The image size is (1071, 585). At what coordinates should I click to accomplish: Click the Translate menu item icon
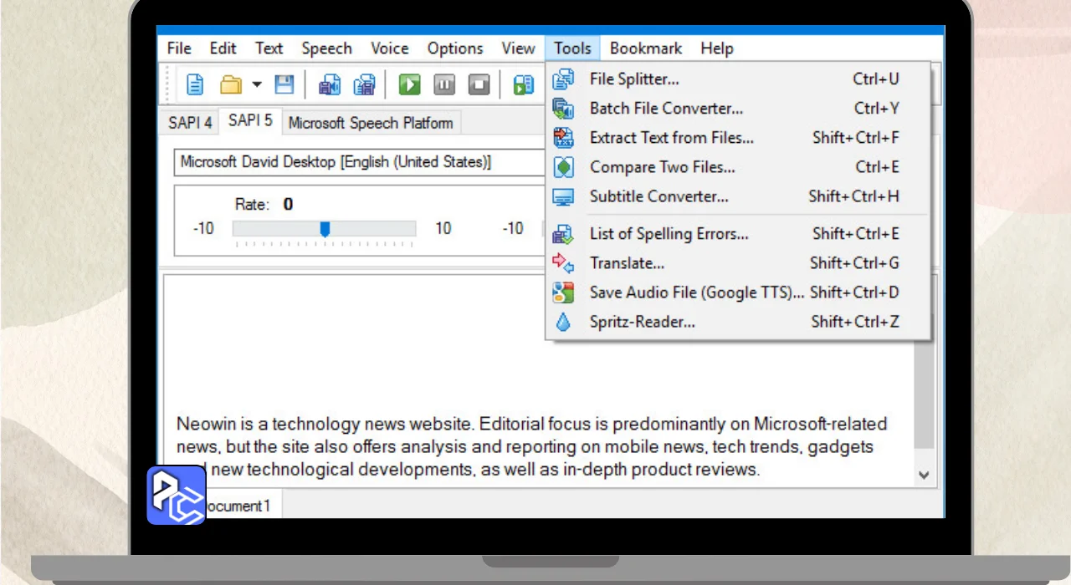(564, 263)
